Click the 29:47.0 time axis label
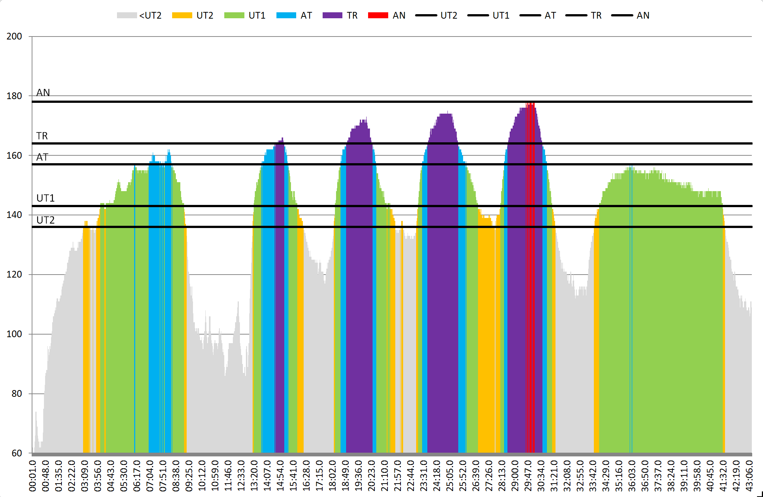The width and height of the screenshot is (763, 497). tap(528, 476)
